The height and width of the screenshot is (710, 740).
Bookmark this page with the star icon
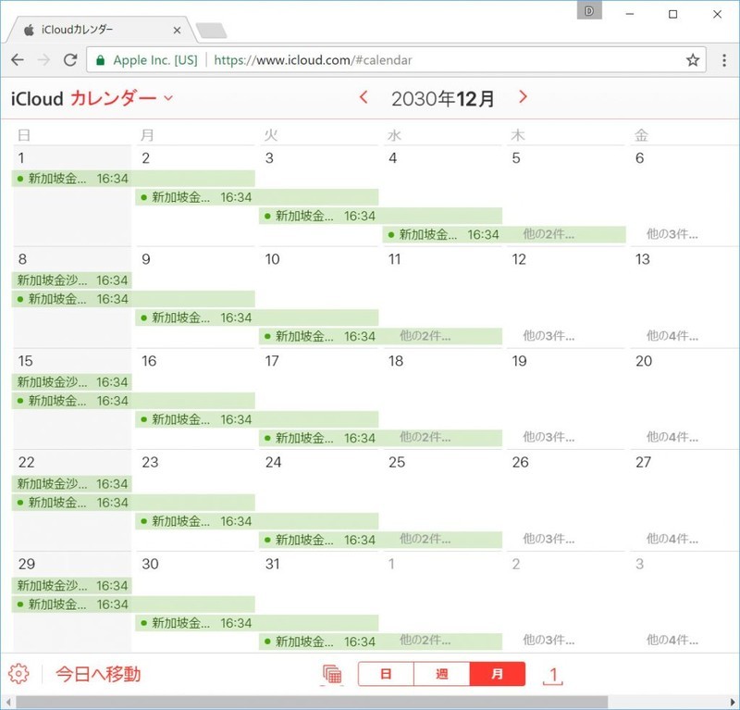point(692,60)
